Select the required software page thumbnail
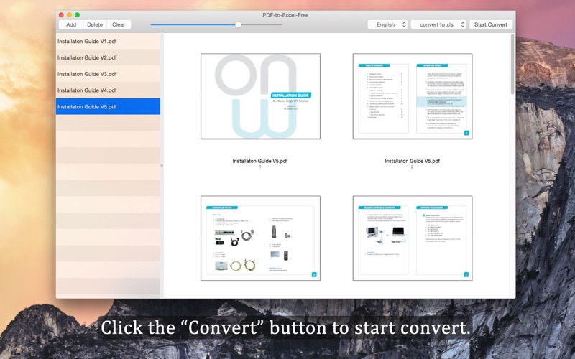575x359 pixels. tap(413, 238)
